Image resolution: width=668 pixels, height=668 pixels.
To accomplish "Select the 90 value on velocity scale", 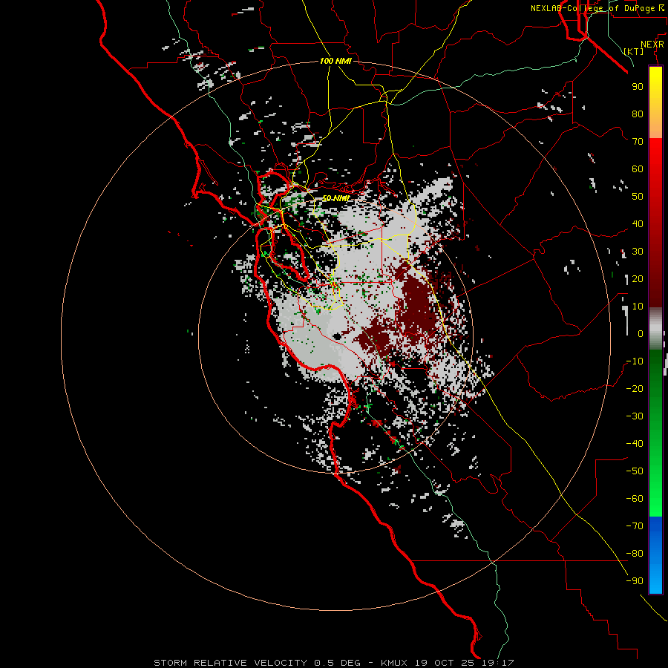I will tap(638, 87).
